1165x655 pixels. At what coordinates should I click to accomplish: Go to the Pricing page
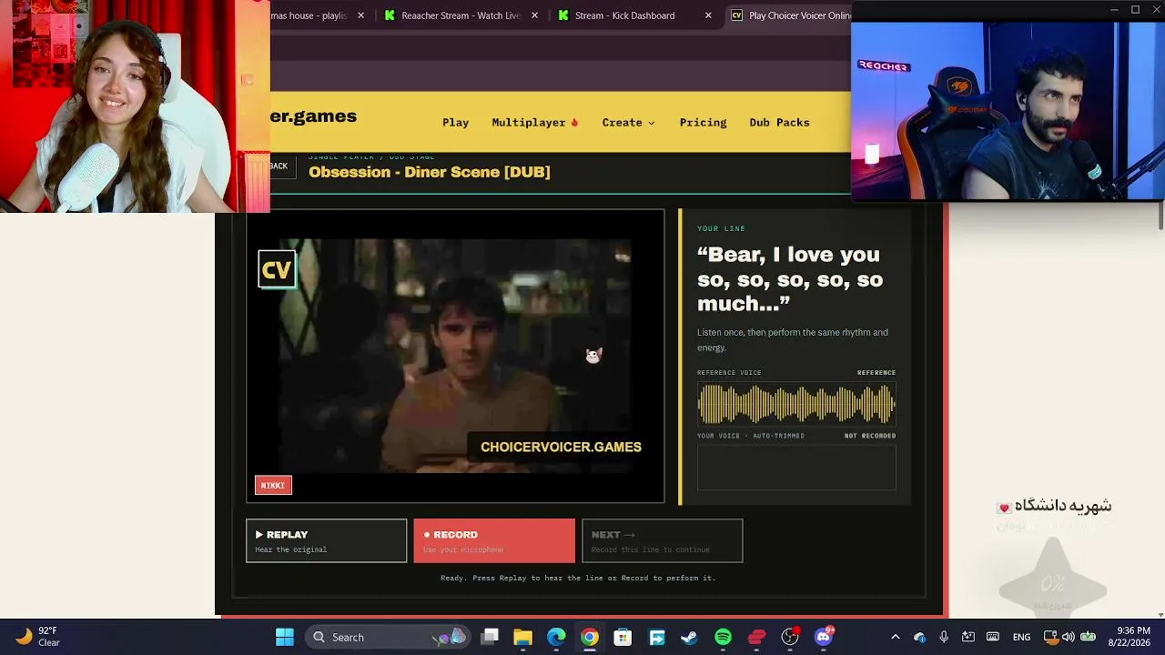[x=703, y=122]
